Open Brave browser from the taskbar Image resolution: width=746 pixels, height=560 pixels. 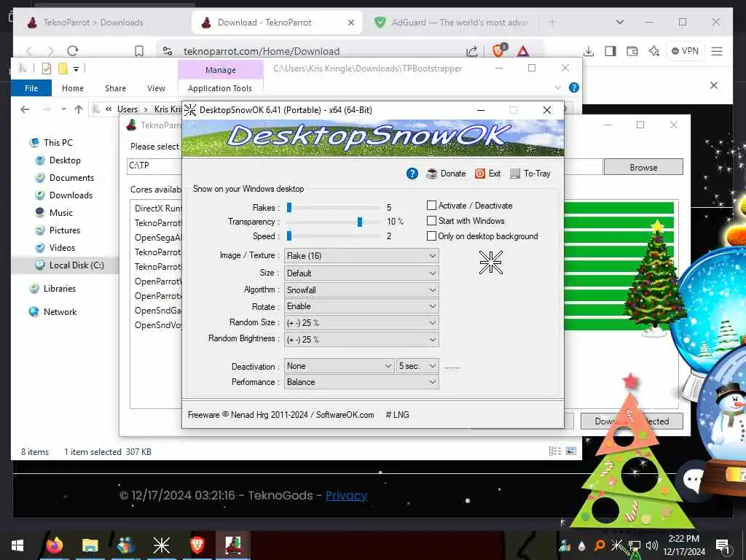click(197, 545)
